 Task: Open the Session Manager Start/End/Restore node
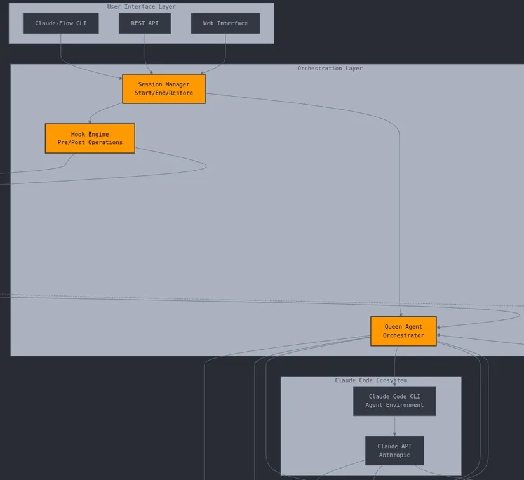163,88
